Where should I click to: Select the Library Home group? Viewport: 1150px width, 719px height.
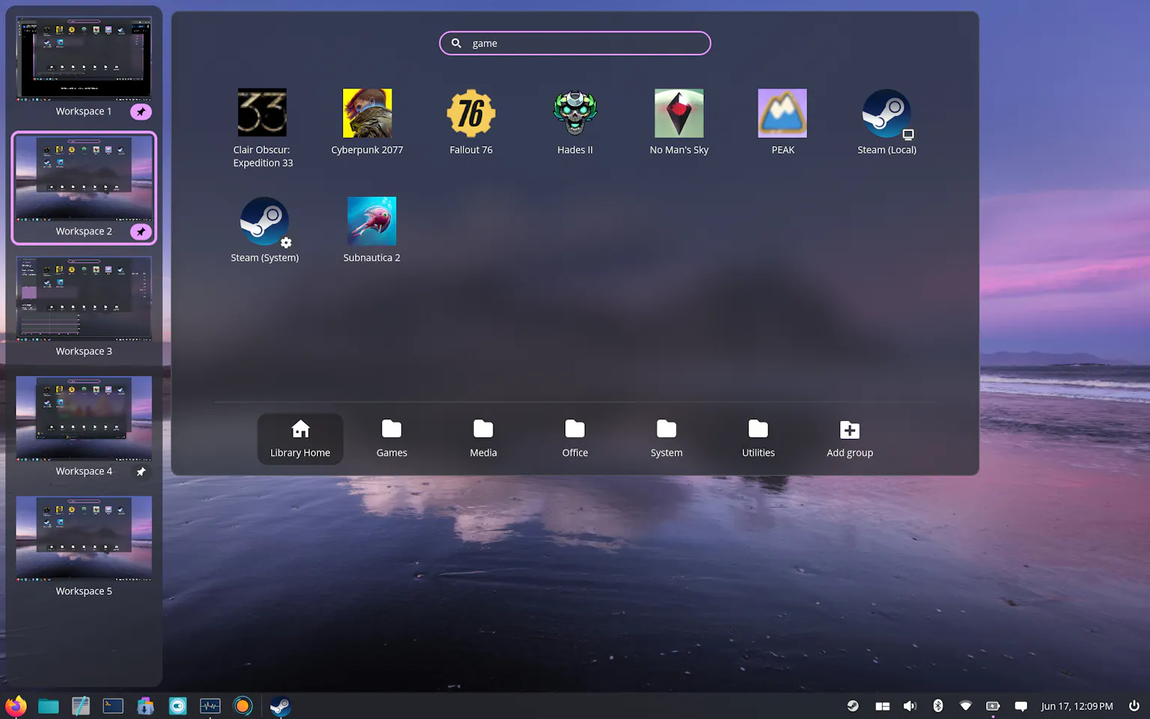(300, 439)
